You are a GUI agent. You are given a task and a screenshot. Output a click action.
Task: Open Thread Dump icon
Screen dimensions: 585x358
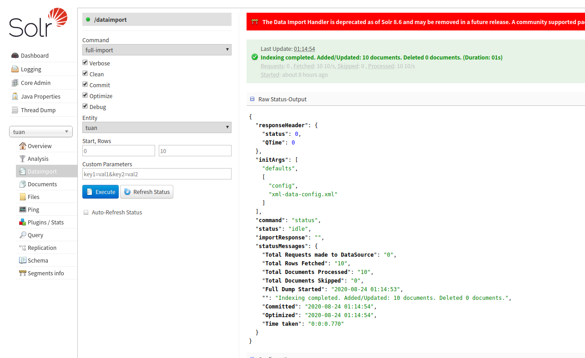[x=15, y=110]
